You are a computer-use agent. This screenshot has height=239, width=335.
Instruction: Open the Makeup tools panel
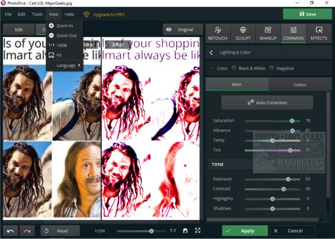[268, 33]
